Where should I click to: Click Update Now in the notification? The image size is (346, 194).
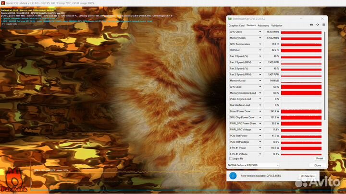(308, 176)
